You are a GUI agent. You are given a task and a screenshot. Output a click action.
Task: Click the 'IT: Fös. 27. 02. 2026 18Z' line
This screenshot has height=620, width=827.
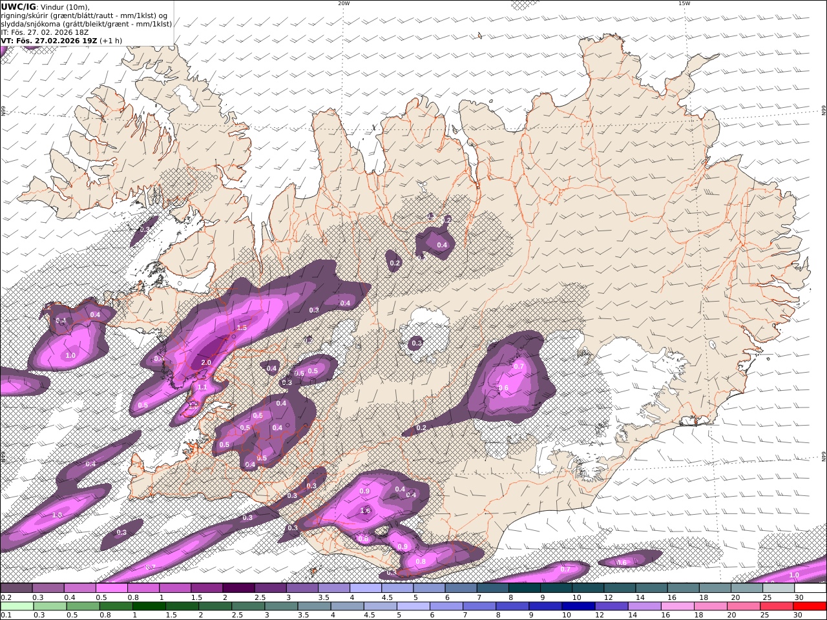coord(45,32)
